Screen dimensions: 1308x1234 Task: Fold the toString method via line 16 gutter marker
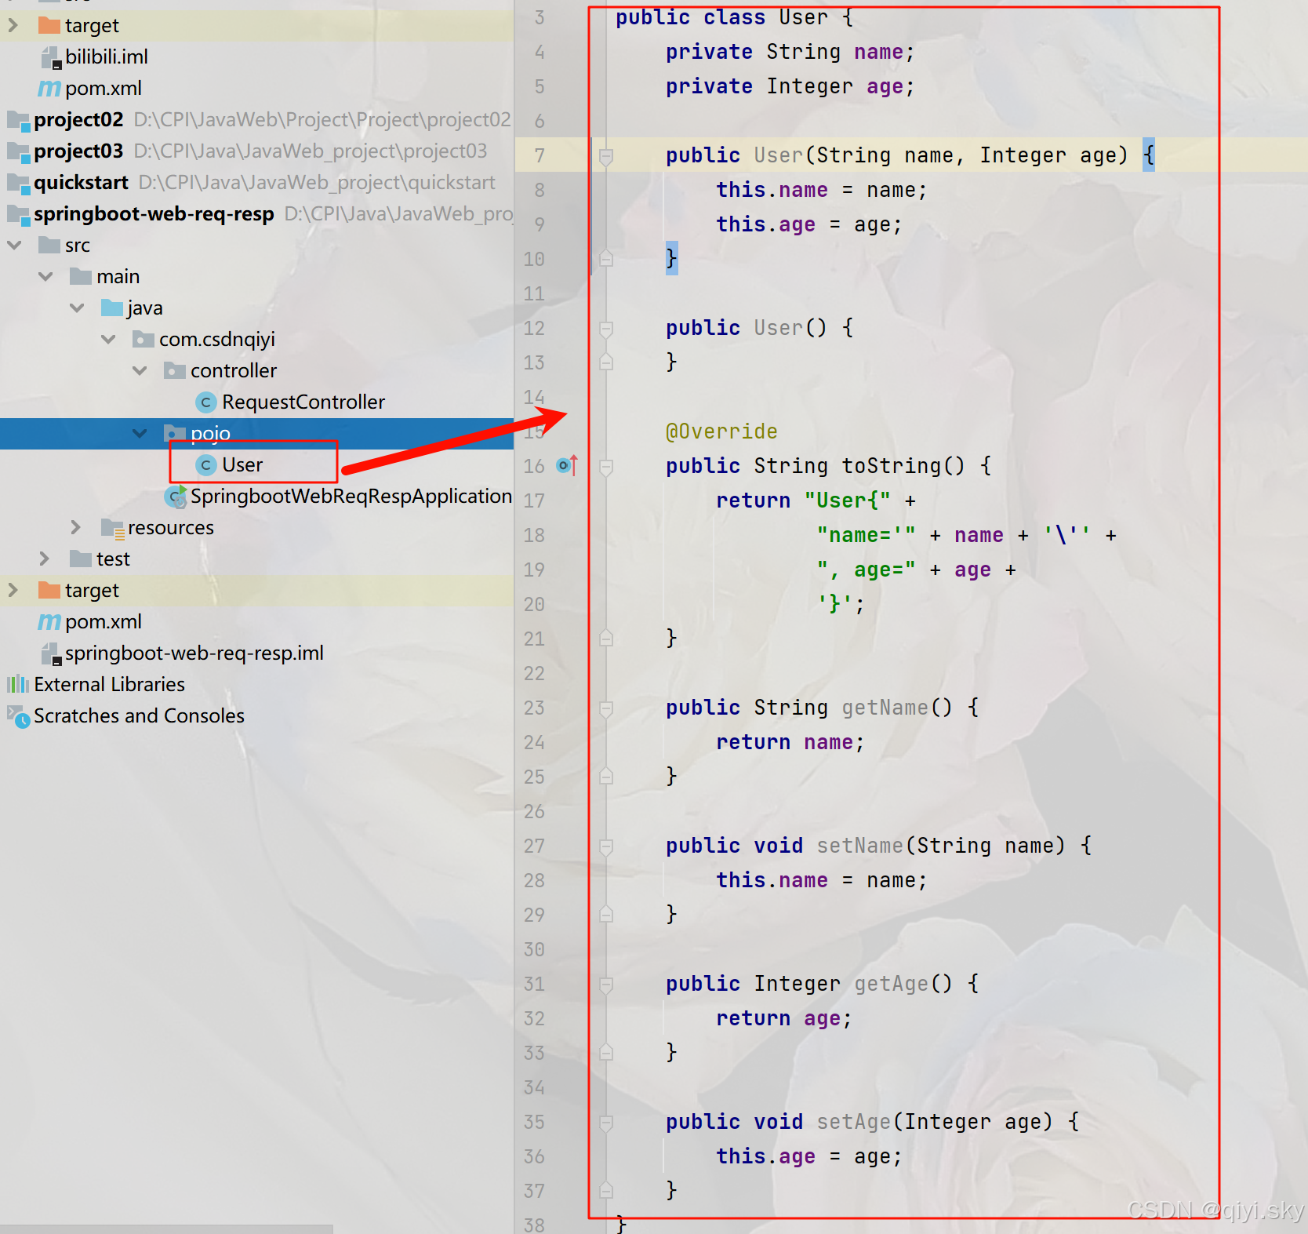(605, 466)
